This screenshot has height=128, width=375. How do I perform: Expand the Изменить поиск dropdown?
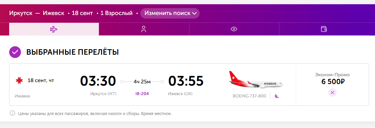(x=170, y=13)
